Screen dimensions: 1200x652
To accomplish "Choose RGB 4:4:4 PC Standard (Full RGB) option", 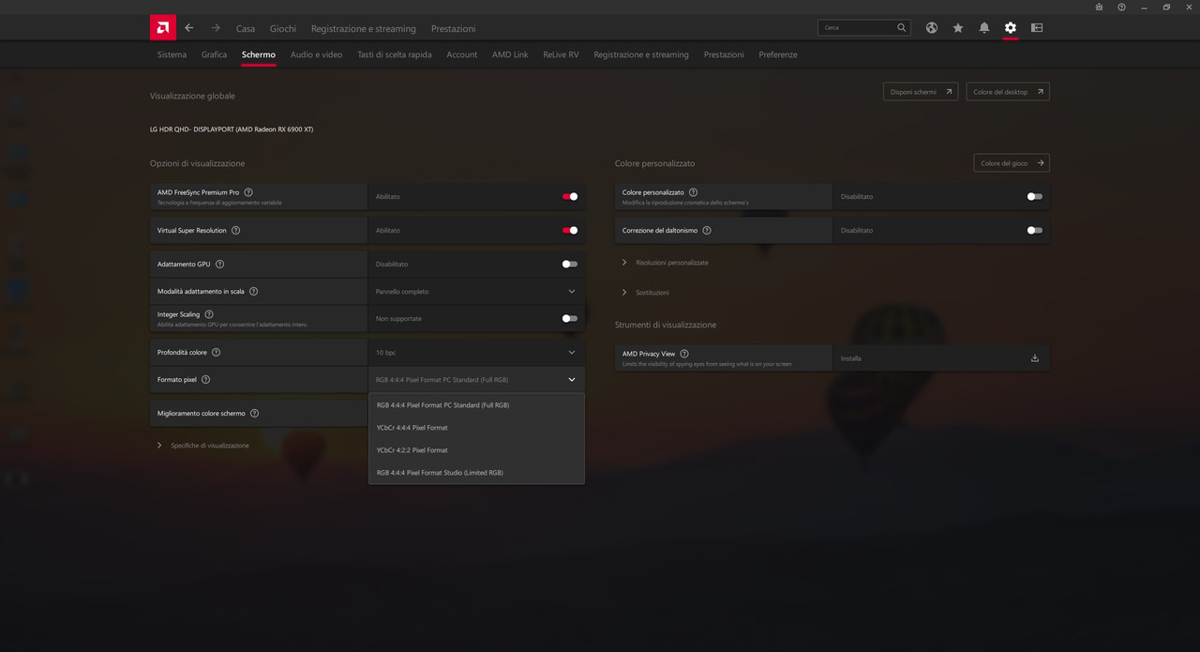I will (476, 405).
